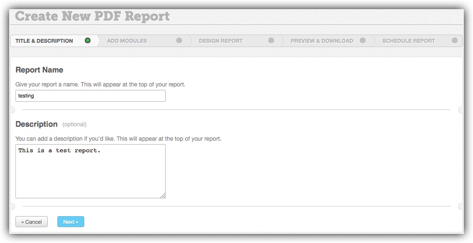Focus the Report Name input field

[x=91, y=96]
